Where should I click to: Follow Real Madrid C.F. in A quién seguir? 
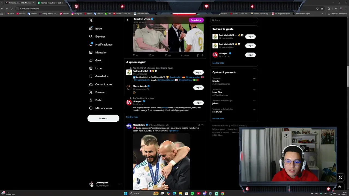point(198,72)
